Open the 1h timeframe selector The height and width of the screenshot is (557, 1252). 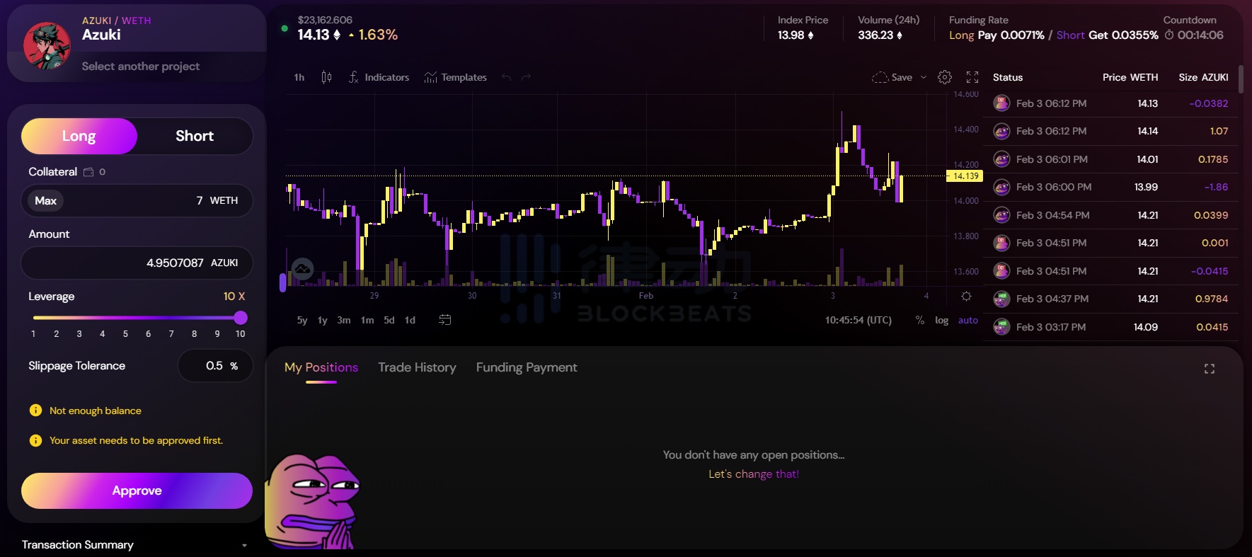pyautogui.click(x=299, y=77)
